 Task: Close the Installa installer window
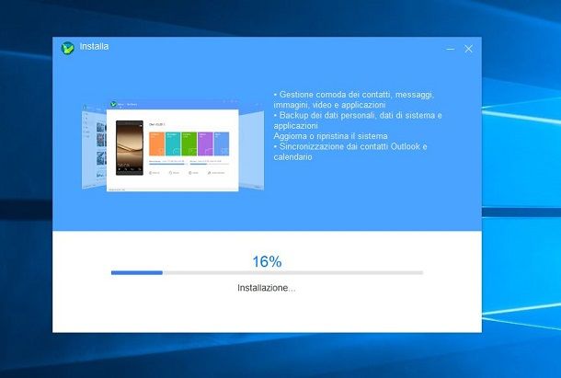coord(468,49)
